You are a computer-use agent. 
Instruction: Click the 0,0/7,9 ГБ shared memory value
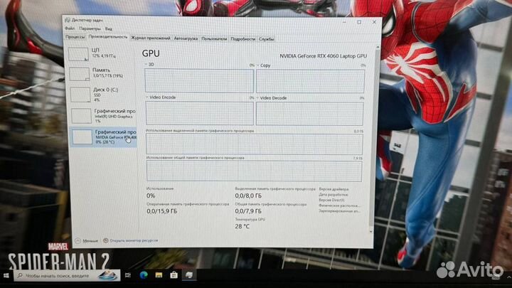pos(248,211)
